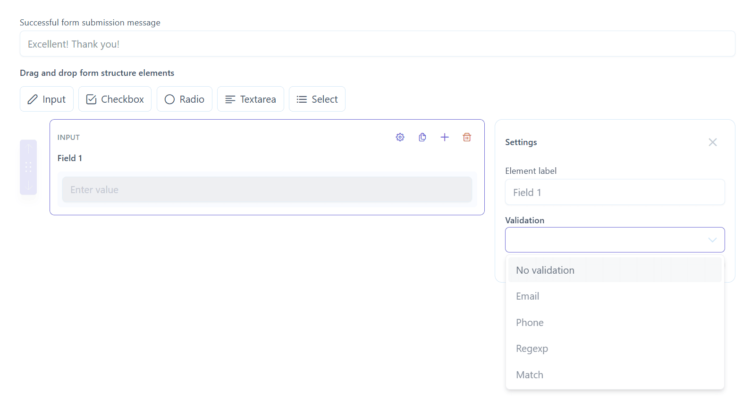751x407 pixels.
Task: Choose Regexp validation option
Action: [x=615, y=349]
